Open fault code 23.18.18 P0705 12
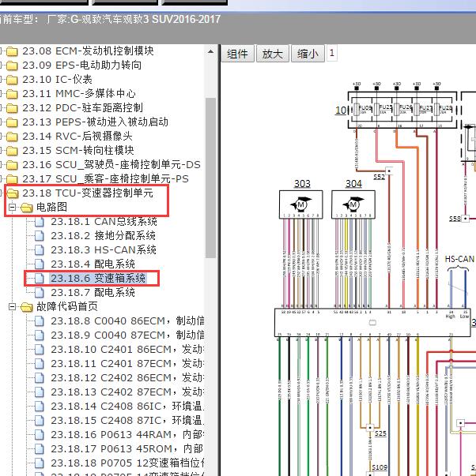The height and width of the screenshot is (476, 476). coord(127,463)
